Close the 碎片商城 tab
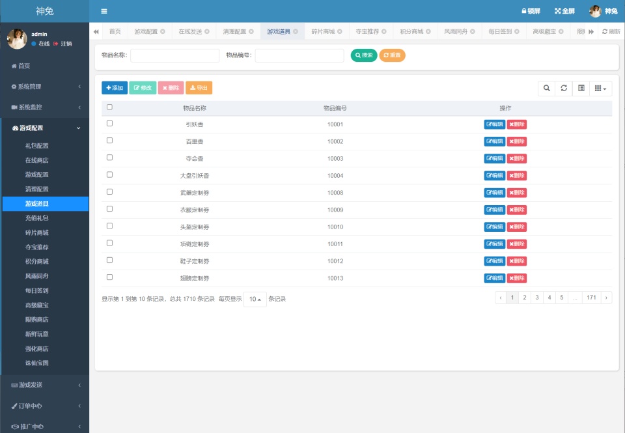This screenshot has height=433, width=625. click(340, 31)
